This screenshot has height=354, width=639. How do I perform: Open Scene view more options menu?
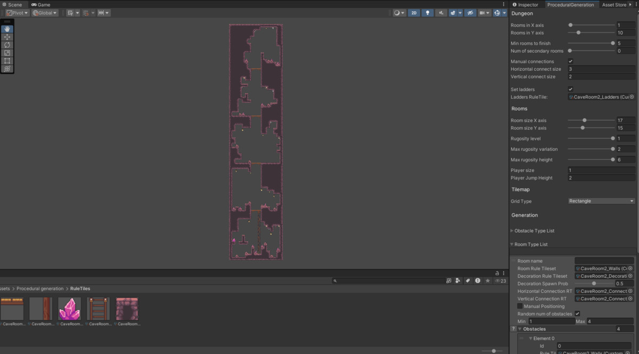click(504, 4)
